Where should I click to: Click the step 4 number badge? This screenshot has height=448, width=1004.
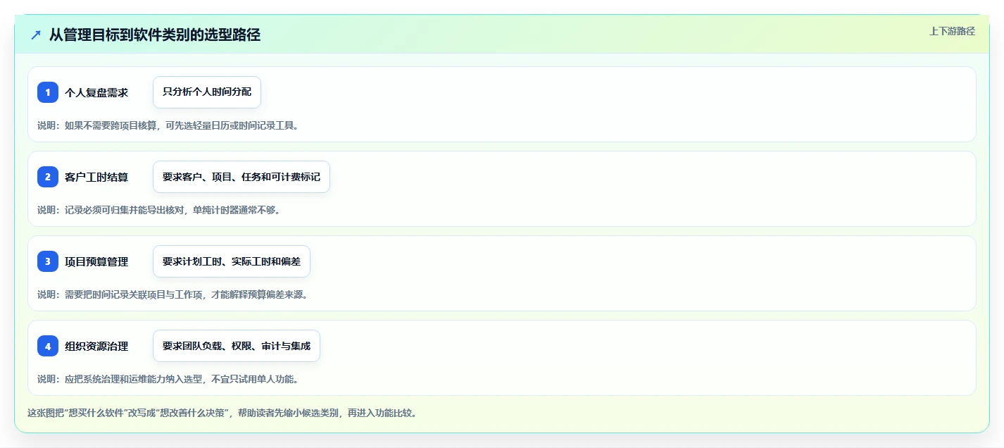point(48,346)
